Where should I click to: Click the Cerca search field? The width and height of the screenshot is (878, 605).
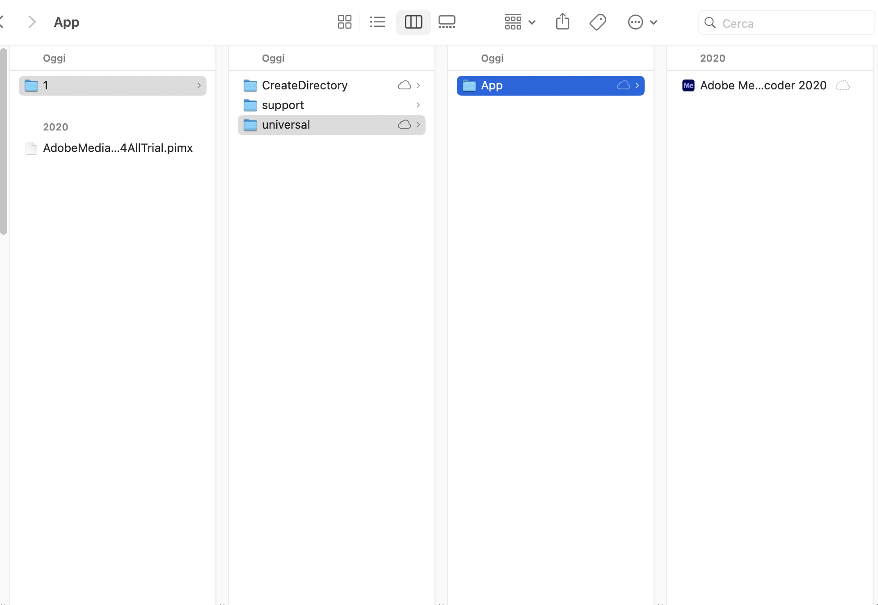[786, 23]
